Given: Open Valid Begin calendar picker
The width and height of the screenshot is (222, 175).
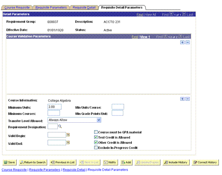Looking at the screenshot, I should tap(68, 135).
